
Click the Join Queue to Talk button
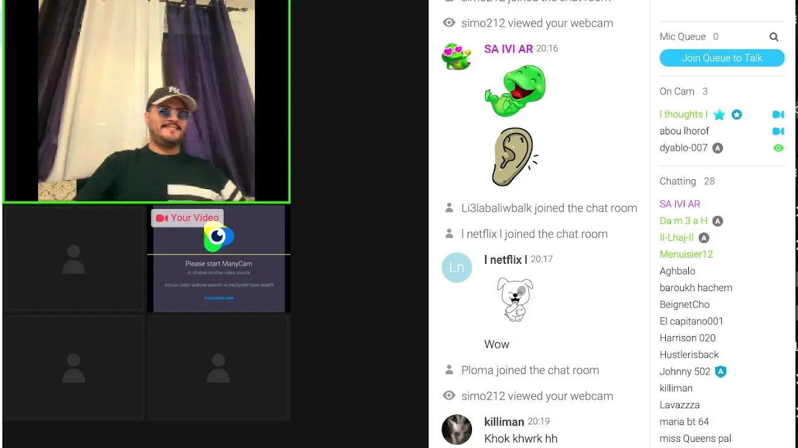[721, 58]
